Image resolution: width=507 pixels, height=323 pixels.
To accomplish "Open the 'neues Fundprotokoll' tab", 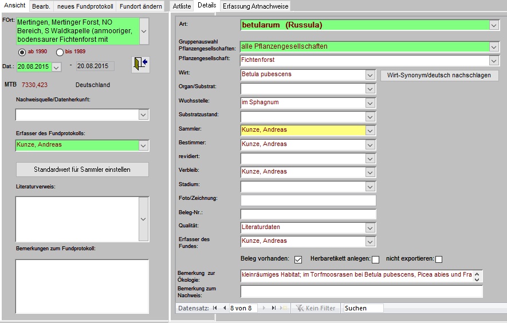I will tap(85, 6).
